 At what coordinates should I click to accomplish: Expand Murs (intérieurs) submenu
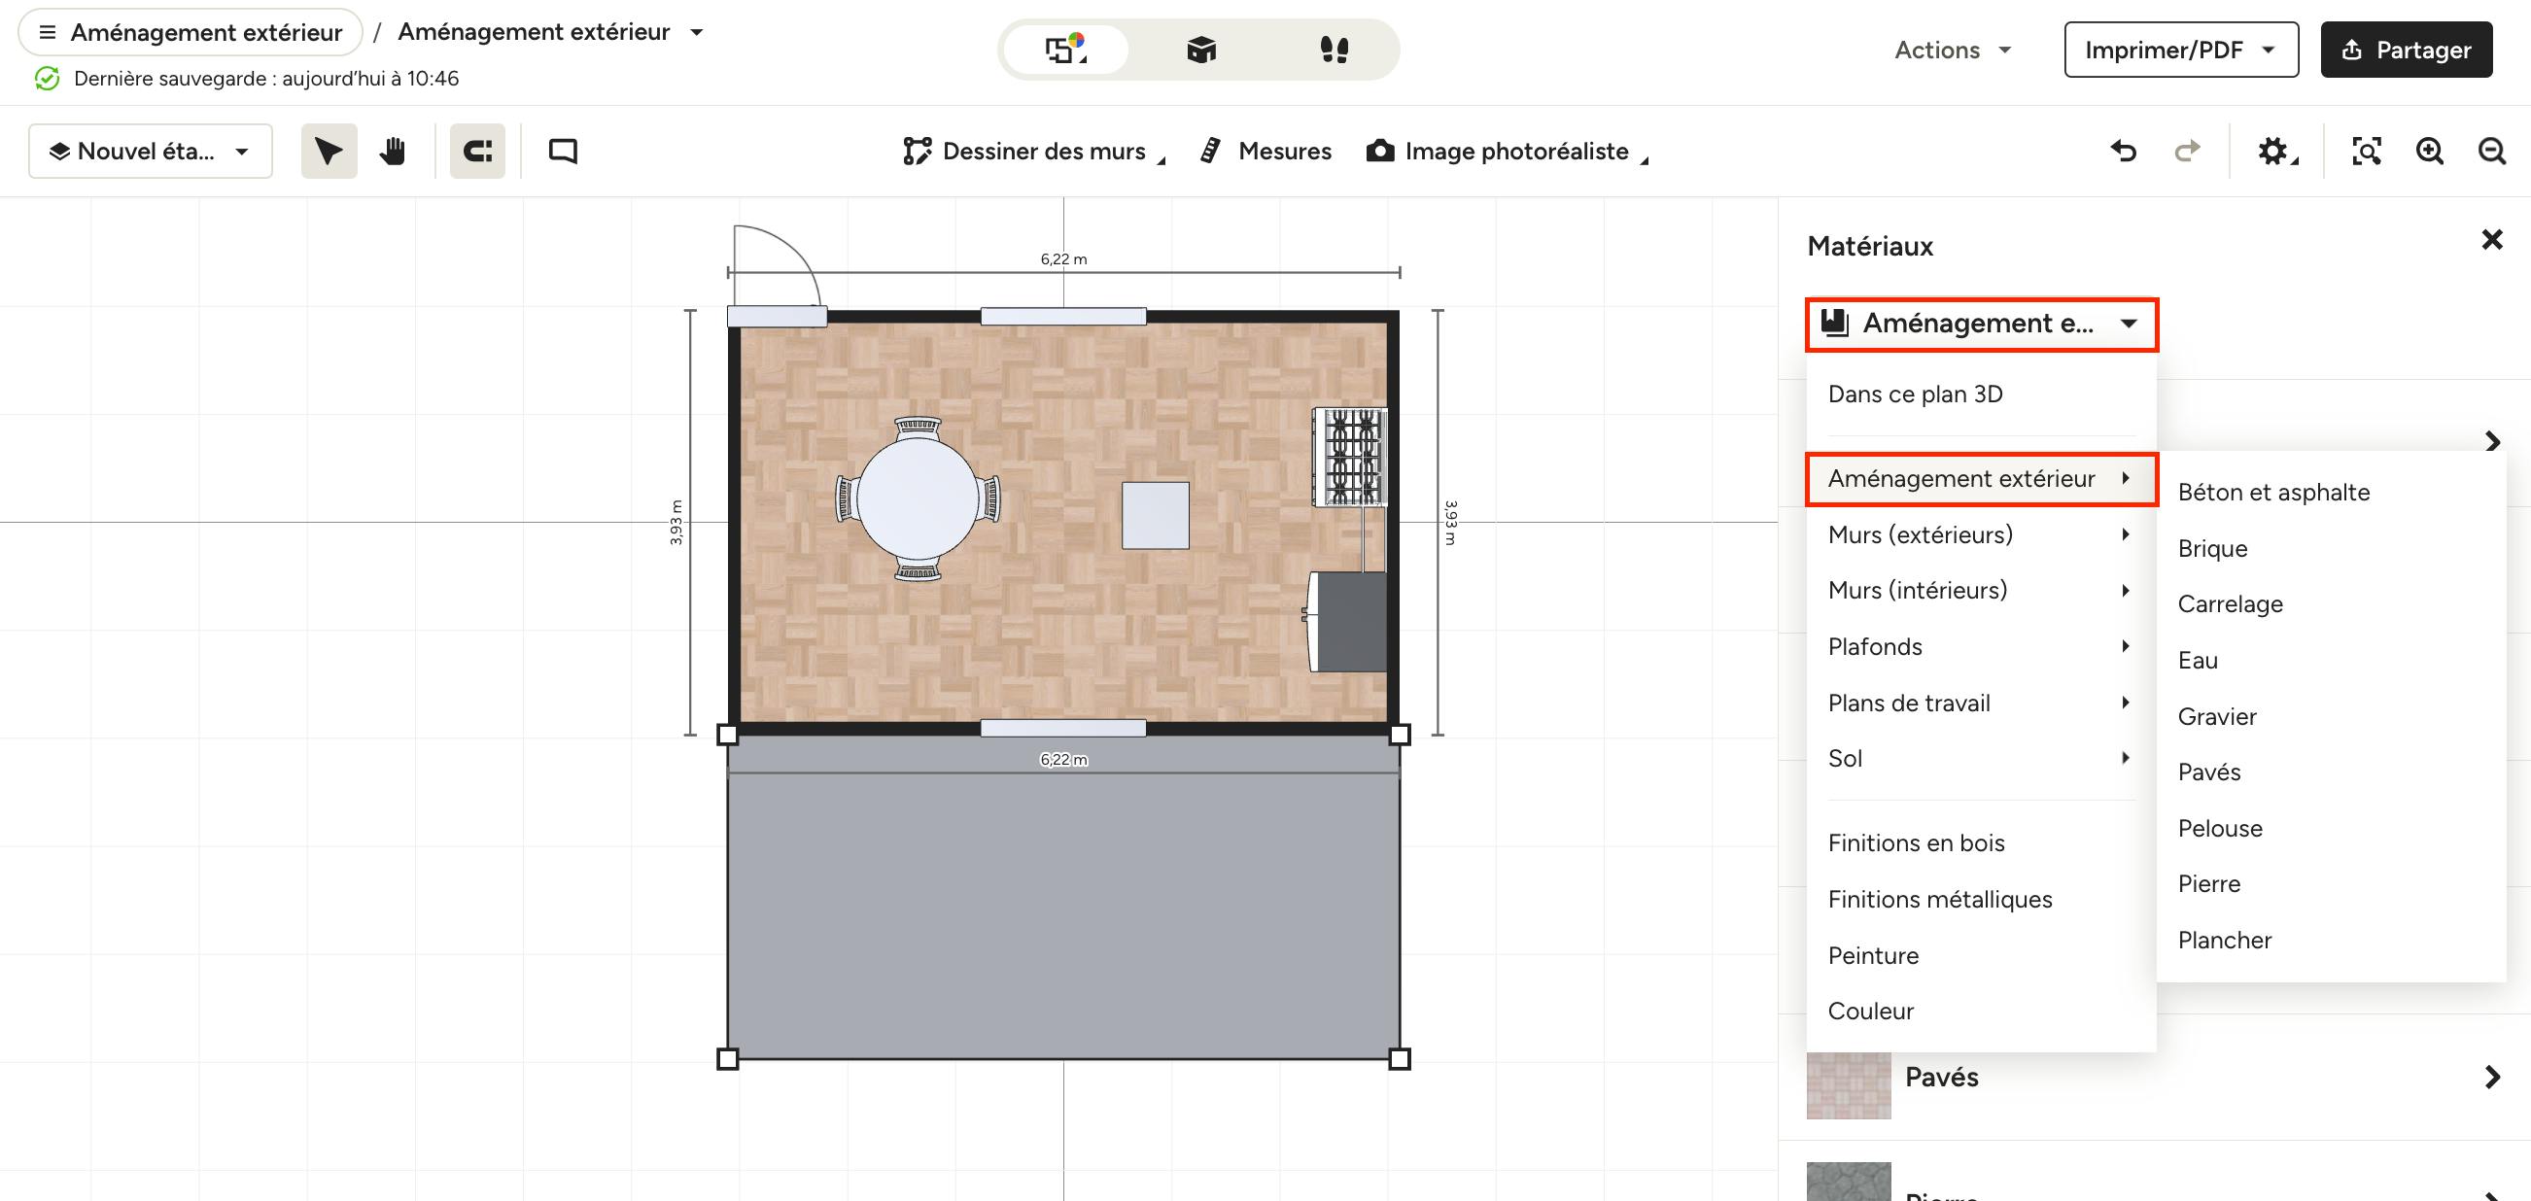tap(1981, 590)
